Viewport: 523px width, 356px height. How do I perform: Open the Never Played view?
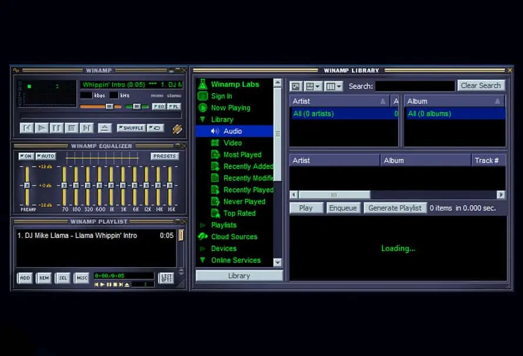[244, 201]
